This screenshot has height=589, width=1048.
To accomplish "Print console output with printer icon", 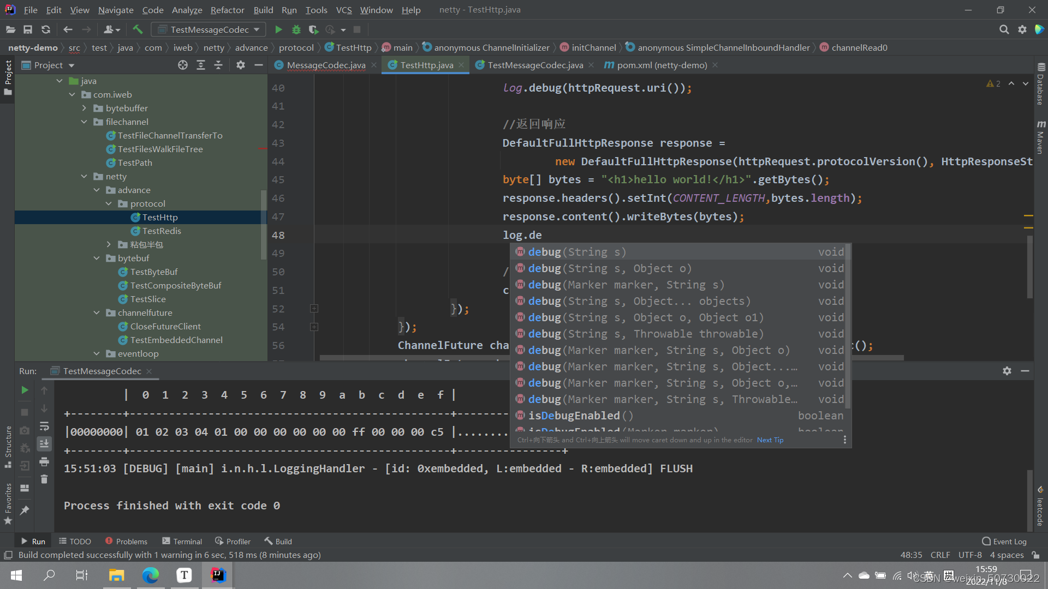I will click(44, 462).
